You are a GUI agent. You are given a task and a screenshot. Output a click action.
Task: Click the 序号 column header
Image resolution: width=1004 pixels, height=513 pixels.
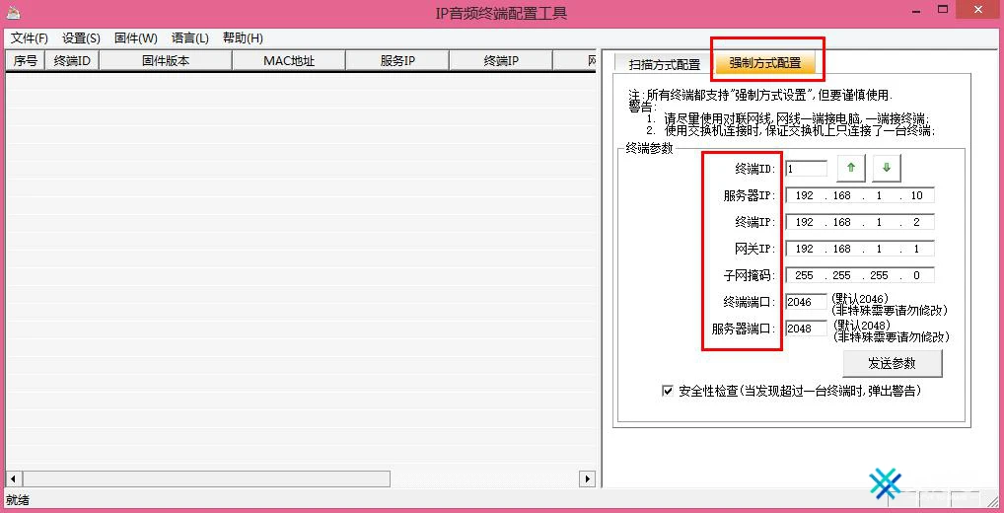click(26, 61)
